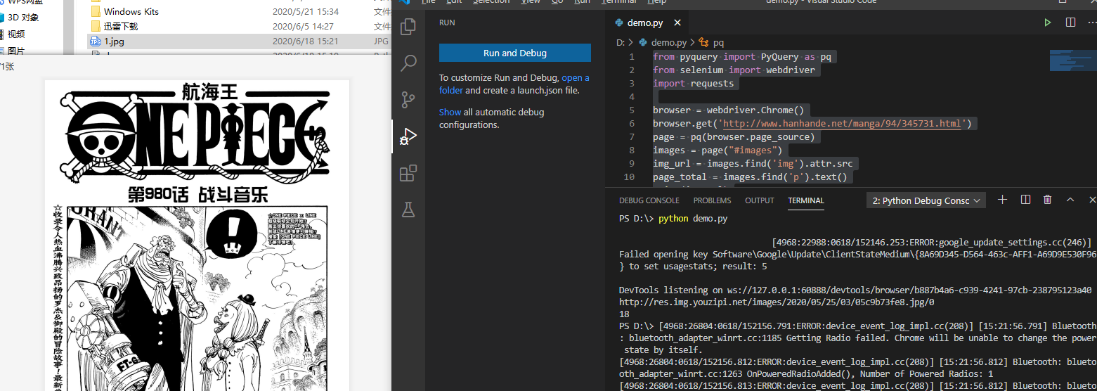Add a new terminal with plus icon
Image resolution: width=1097 pixels, height=391 pixels.
1003,200
